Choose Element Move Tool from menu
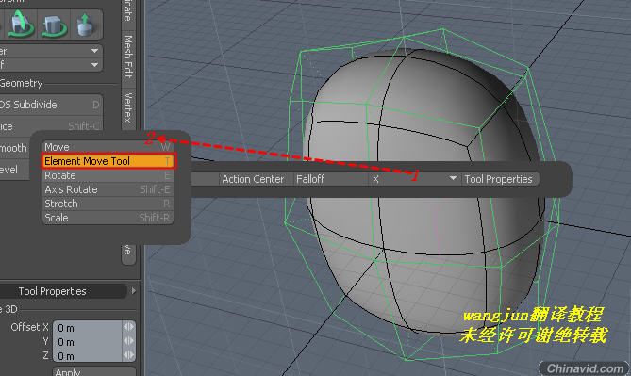The height and width of the screenshot is (376, 631). 108,161
